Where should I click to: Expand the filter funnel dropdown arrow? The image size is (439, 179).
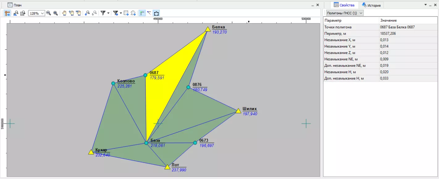click(108, 13)
